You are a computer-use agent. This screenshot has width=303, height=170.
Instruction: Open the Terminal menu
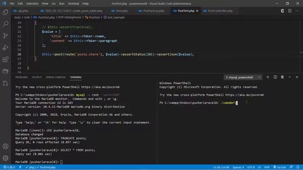coord(73,3)
